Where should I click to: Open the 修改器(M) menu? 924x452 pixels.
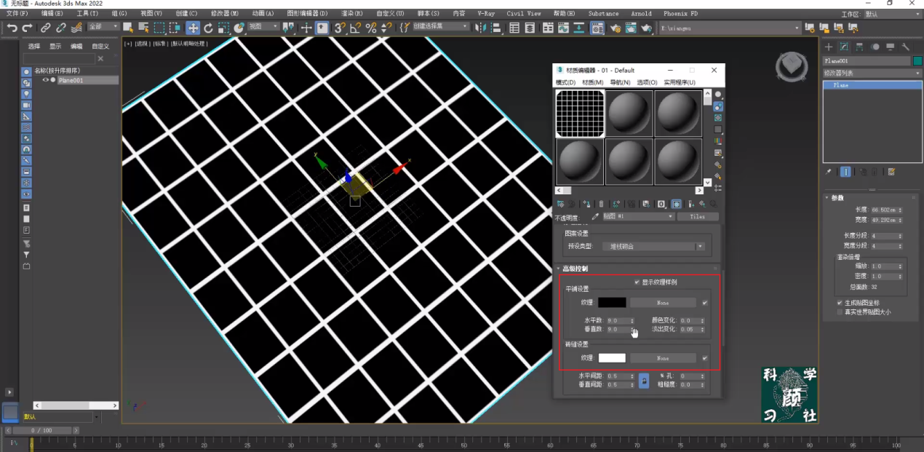click(x=225, y=14)
